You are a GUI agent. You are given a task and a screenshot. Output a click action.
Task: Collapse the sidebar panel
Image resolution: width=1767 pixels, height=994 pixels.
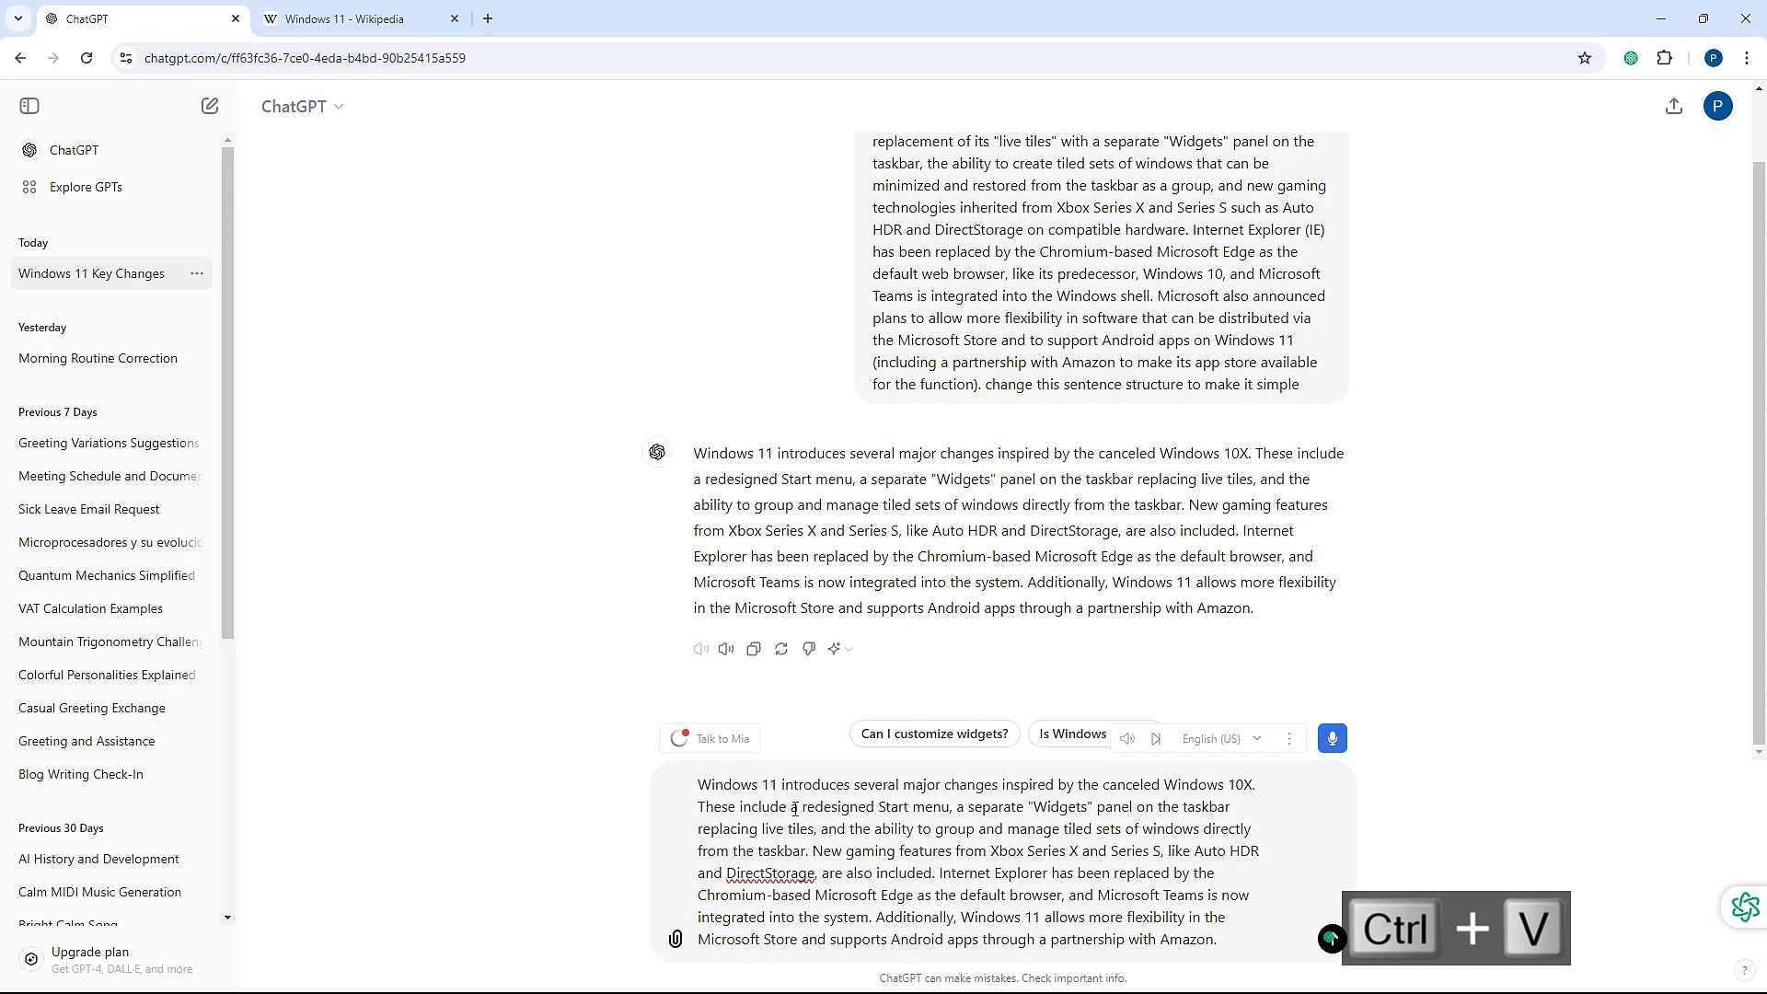click(x=29, y=106)
